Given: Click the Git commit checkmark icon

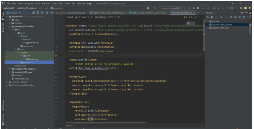Looking at the screenshot, I should (x=223, y=8).
